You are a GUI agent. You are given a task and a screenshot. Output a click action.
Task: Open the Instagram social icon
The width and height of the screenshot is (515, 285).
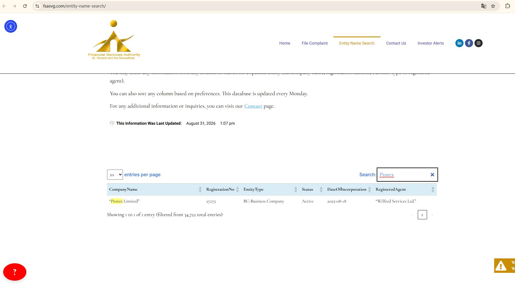click(x=479, y=43)
